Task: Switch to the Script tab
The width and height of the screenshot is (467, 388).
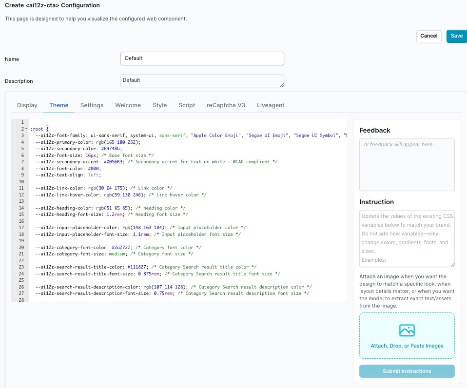Action: pyautogui.click(x=187, y=105)
